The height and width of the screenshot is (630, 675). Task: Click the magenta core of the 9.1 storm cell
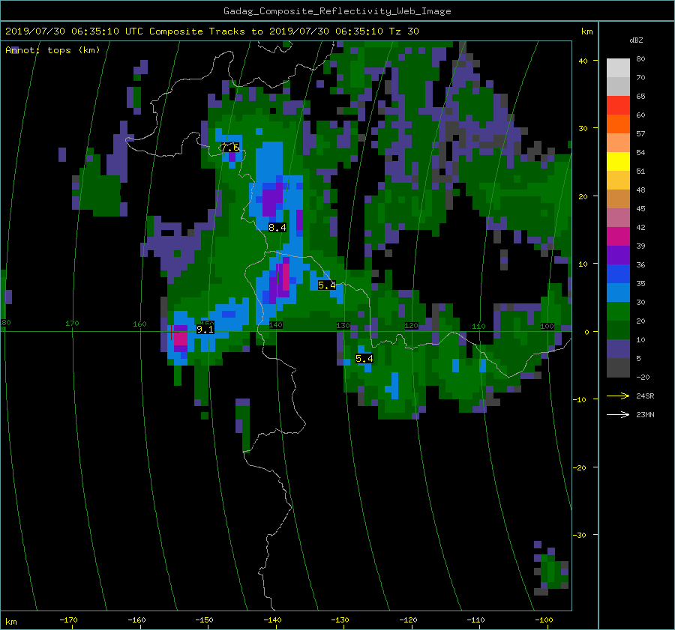[181, 338]
